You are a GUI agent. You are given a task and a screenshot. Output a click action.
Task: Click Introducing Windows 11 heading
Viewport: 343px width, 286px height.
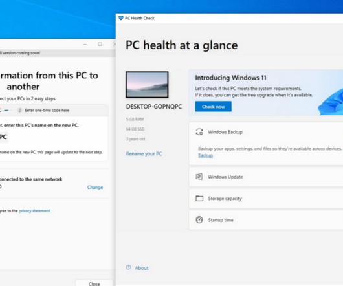tap(230, 78)
